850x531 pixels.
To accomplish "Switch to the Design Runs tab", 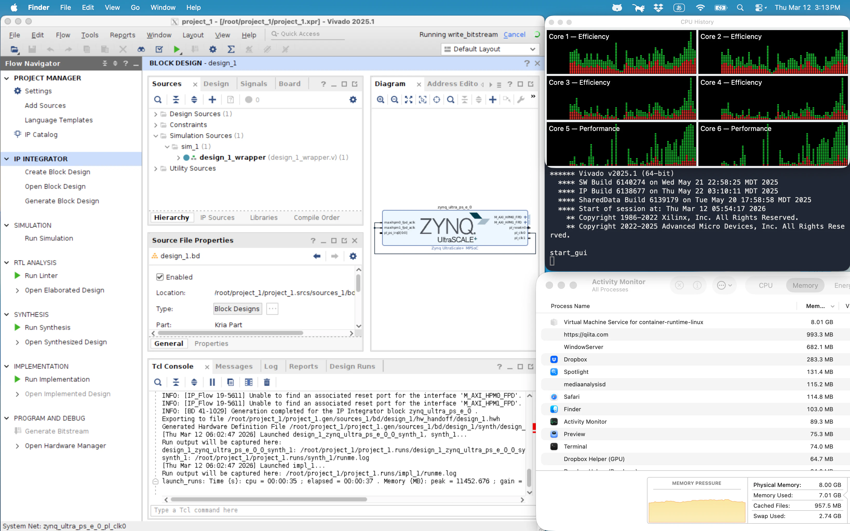I will (x=353, y=366).
